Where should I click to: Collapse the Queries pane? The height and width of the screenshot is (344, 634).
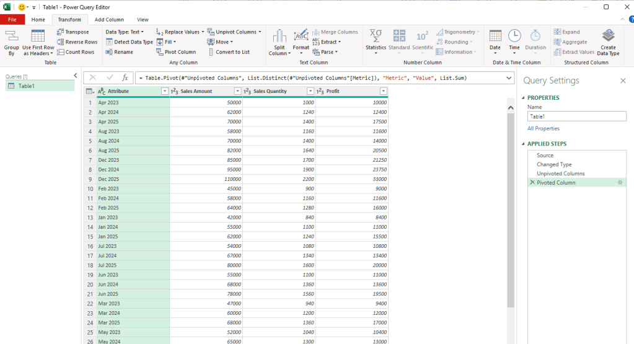[76, 76]
